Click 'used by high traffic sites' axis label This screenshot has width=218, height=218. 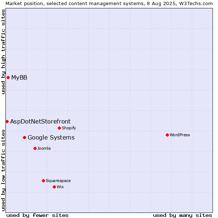(3, 52)
